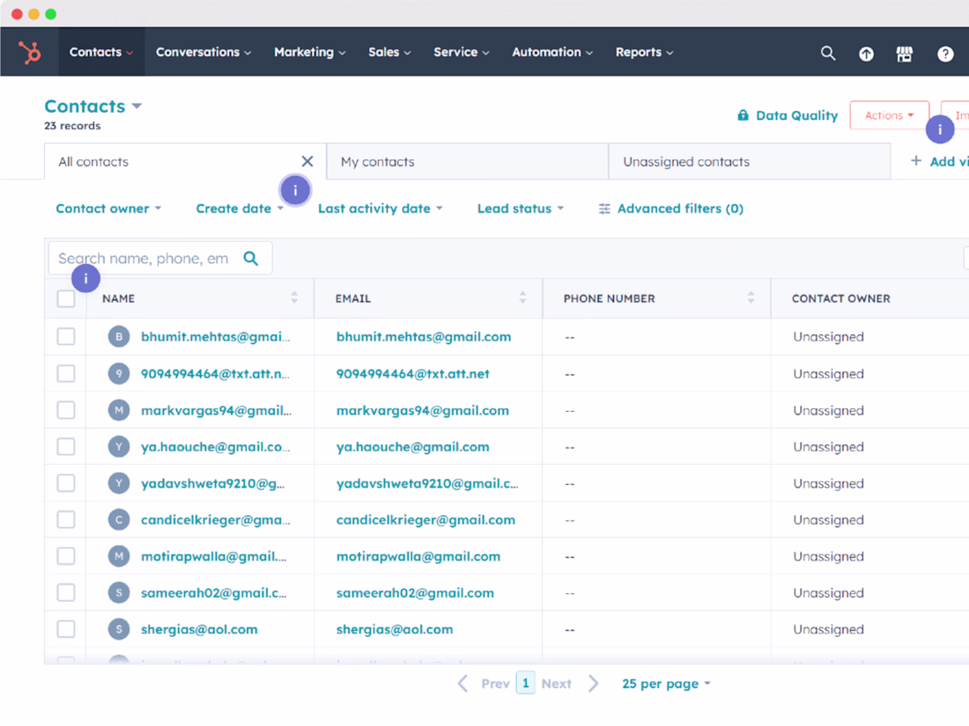969x726 pixels.
Task: Open the marketplace storefront icon
Action: point(905,54)
